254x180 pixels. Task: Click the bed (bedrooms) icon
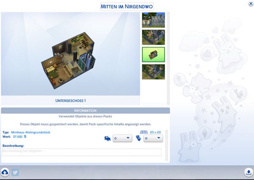(x=107, y=138)
